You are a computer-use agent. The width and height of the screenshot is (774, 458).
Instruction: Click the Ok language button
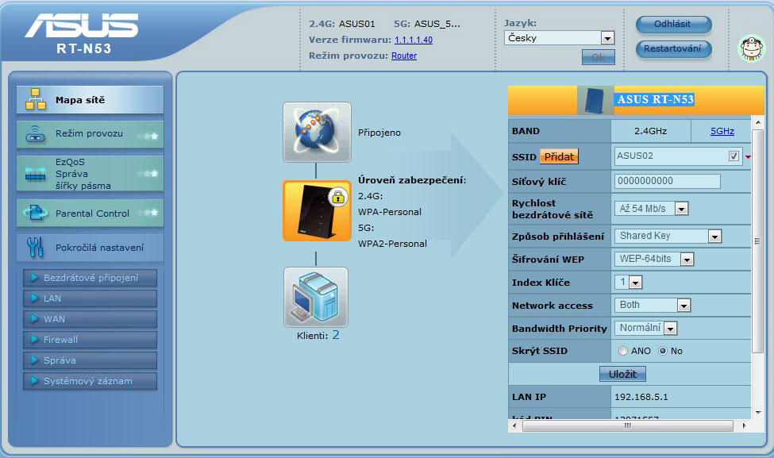tap(599, 57)
